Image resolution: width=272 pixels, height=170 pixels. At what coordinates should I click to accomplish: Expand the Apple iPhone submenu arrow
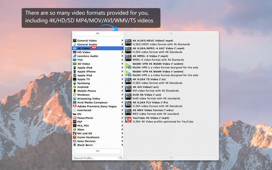122,71
